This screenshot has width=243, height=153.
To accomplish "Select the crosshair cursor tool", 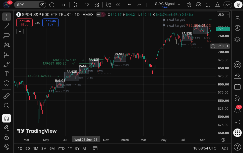I will [x=7, y=17].
